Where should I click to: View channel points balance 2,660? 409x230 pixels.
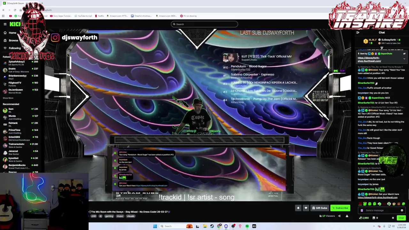point(364,218)
